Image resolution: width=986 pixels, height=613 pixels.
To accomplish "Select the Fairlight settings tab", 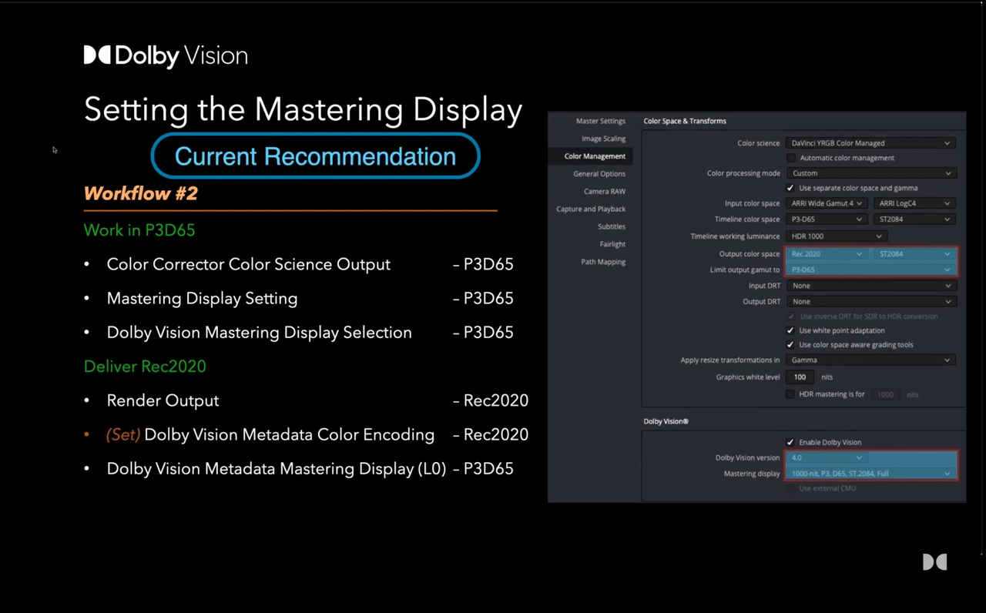I will point(612,244).
